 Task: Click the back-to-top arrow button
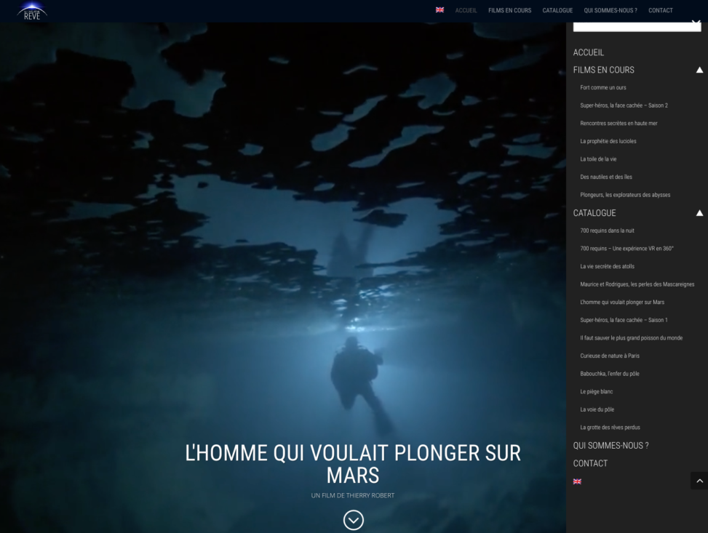pyautogui.click(x=699, y=481)
